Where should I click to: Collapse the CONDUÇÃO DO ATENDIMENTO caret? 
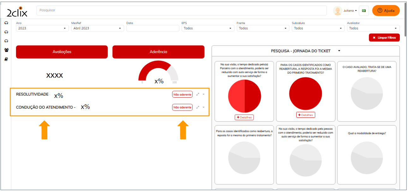(x=204, y=107)
